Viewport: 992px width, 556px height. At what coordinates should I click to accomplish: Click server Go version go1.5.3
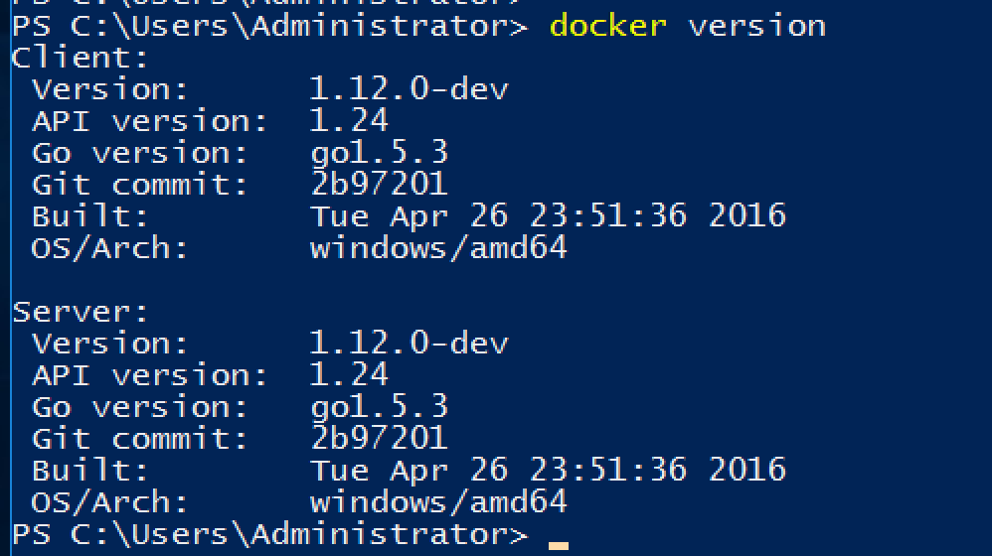click(x=379, y=407)
